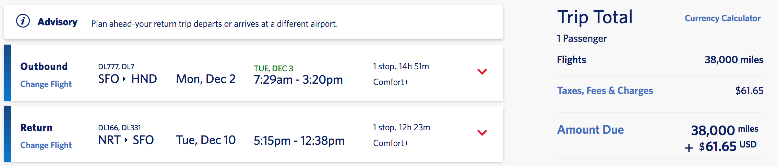
Task: Click Change Flight under Outbound
Action: tap(46, 84)
